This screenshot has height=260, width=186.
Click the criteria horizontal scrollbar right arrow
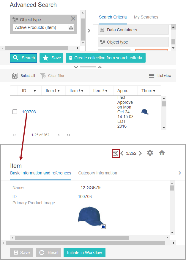(78, 48)
